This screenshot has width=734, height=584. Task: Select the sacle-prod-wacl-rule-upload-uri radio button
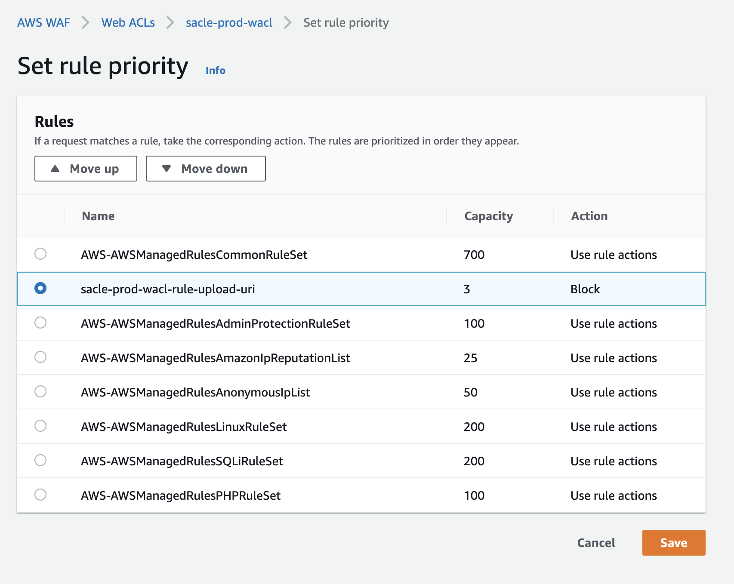click(x=40, y=288)
